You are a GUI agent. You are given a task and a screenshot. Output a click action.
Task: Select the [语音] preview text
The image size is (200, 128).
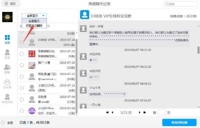point(42,91)
